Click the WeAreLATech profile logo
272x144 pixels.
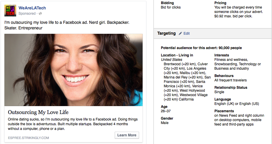10,11
